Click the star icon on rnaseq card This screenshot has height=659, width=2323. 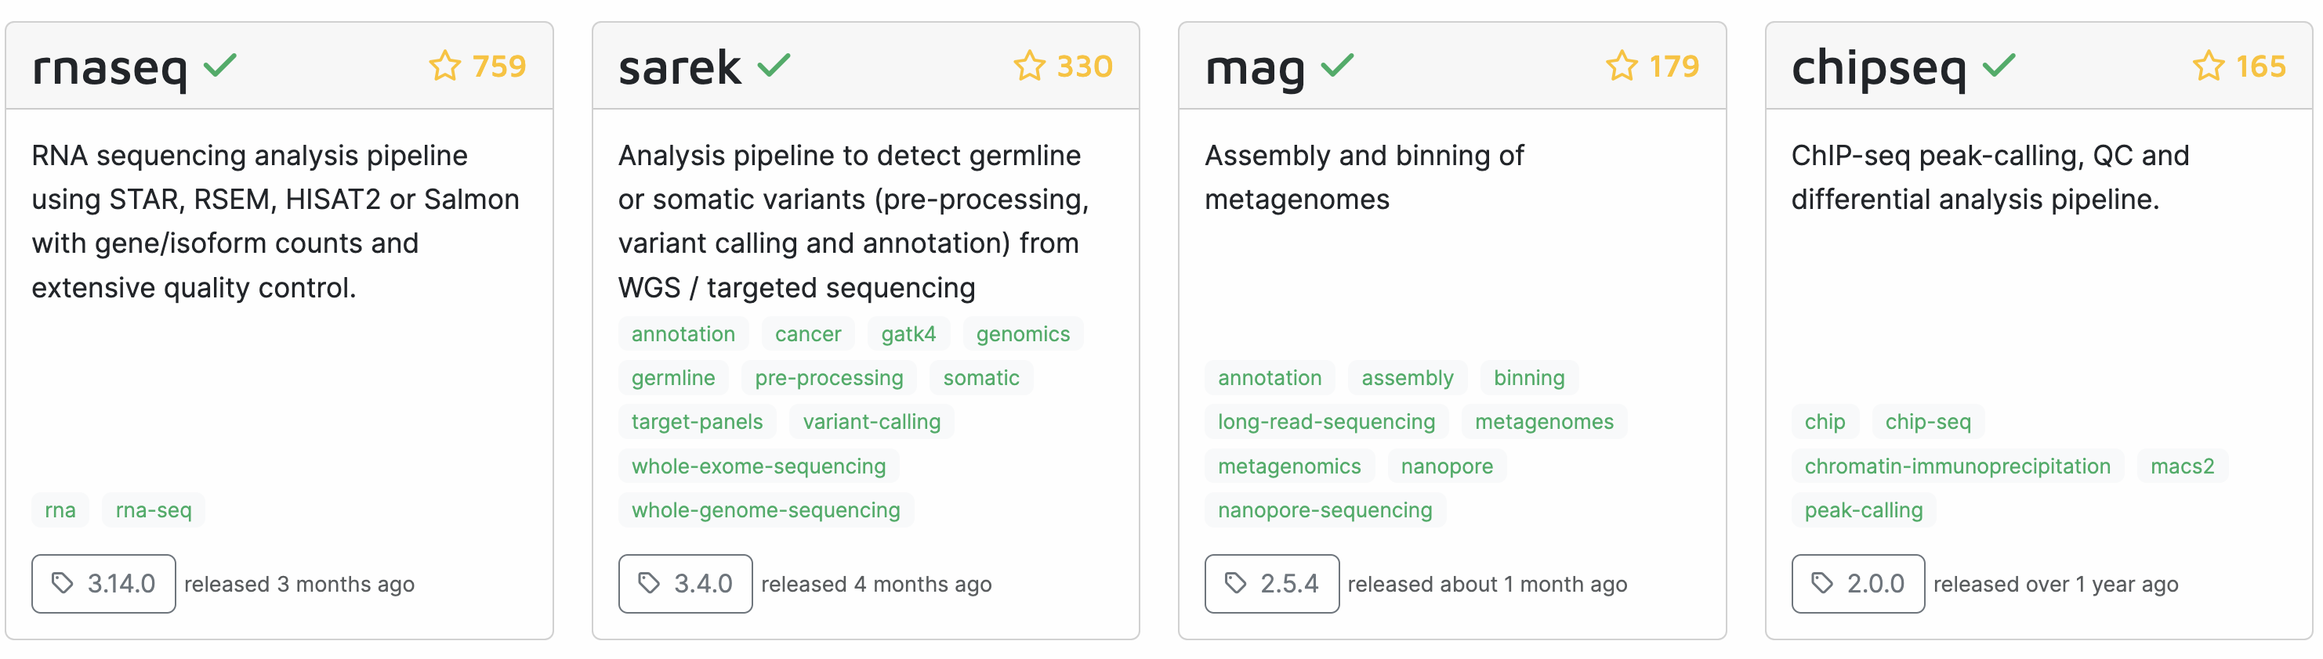click(x=444, y=66)
